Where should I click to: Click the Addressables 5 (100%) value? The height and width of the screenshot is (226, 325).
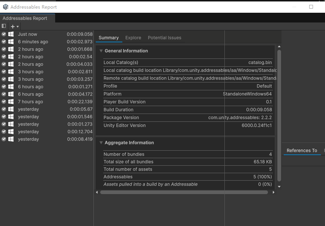pos(262,177)
